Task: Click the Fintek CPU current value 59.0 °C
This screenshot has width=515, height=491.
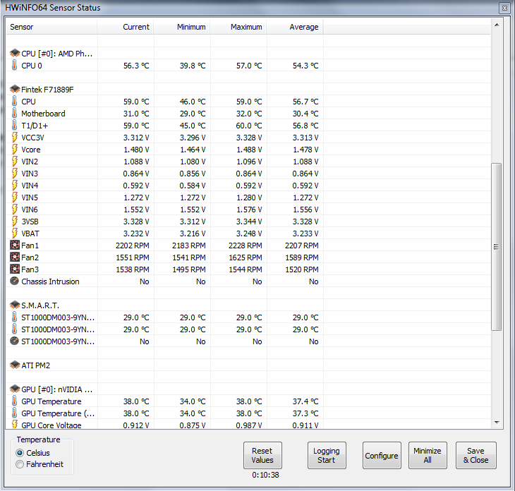Action: coord(136,102)
